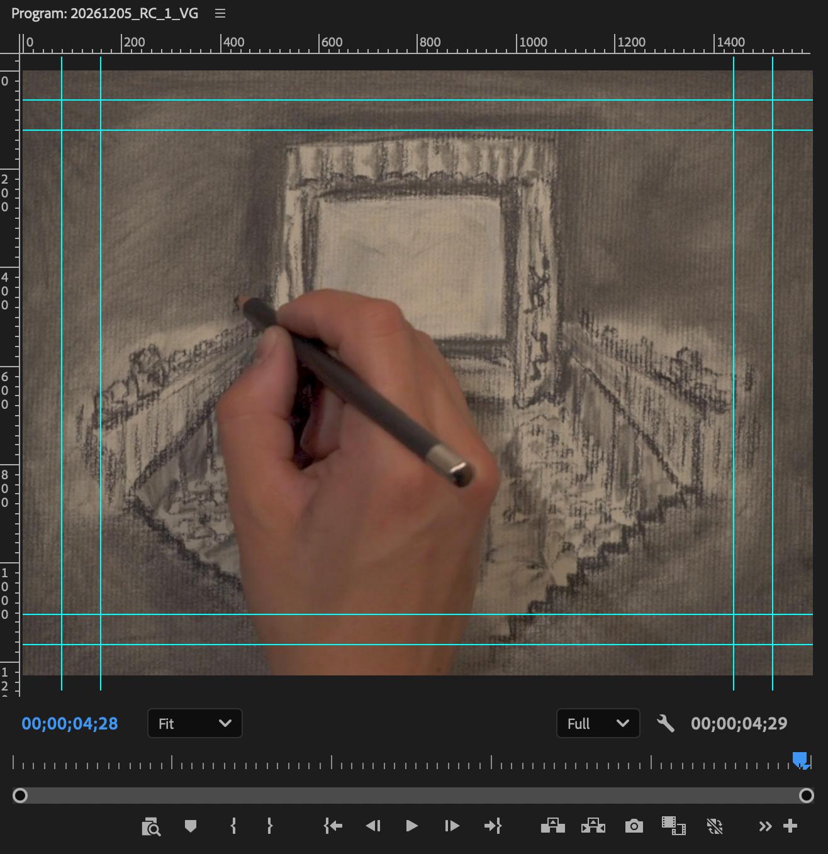Play the sequence

[412, 826]
